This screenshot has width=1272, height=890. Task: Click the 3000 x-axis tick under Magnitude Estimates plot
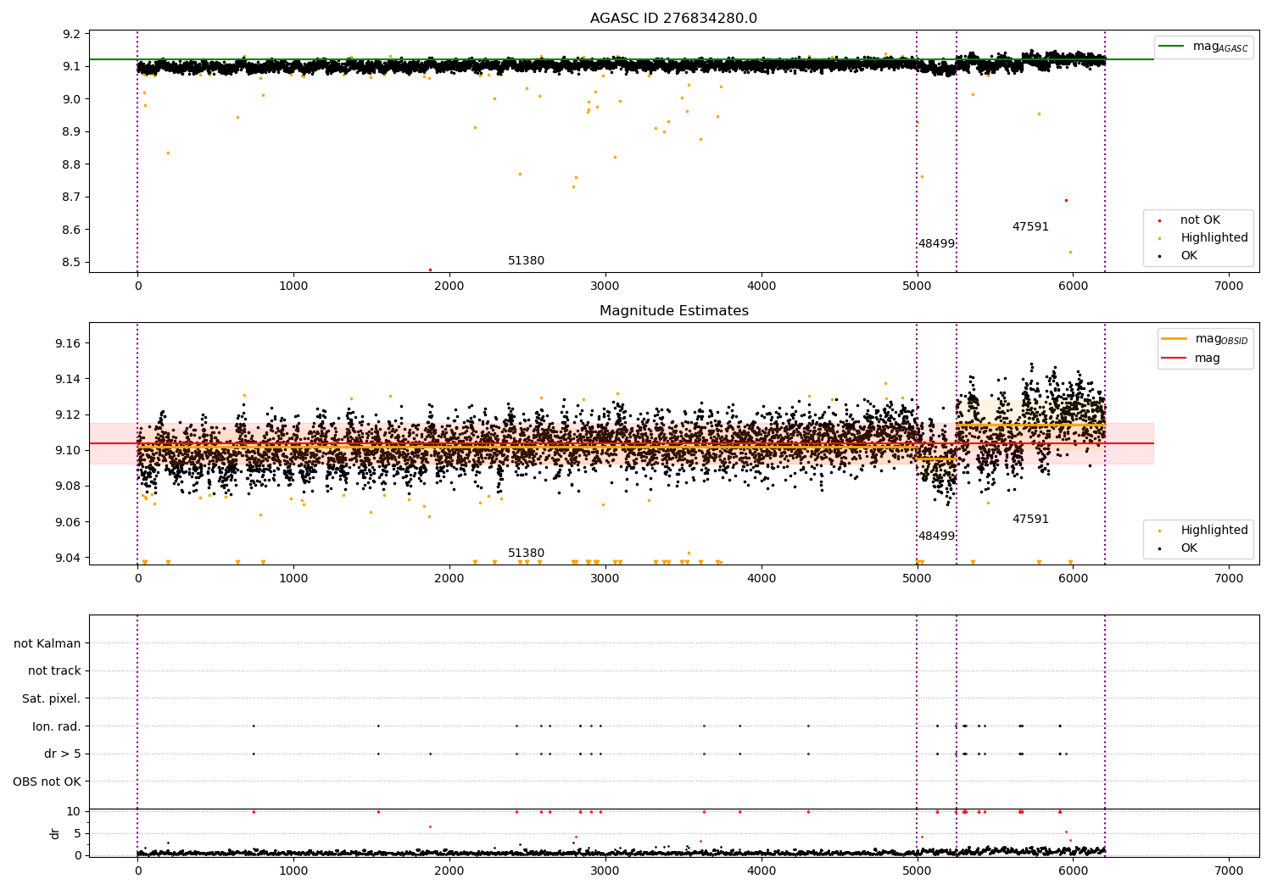(x=605, y=579)
